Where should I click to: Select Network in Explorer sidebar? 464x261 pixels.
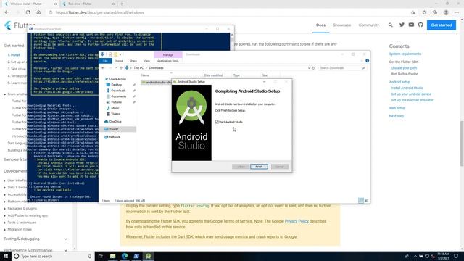pyautogui.click(x=115, y=137)
